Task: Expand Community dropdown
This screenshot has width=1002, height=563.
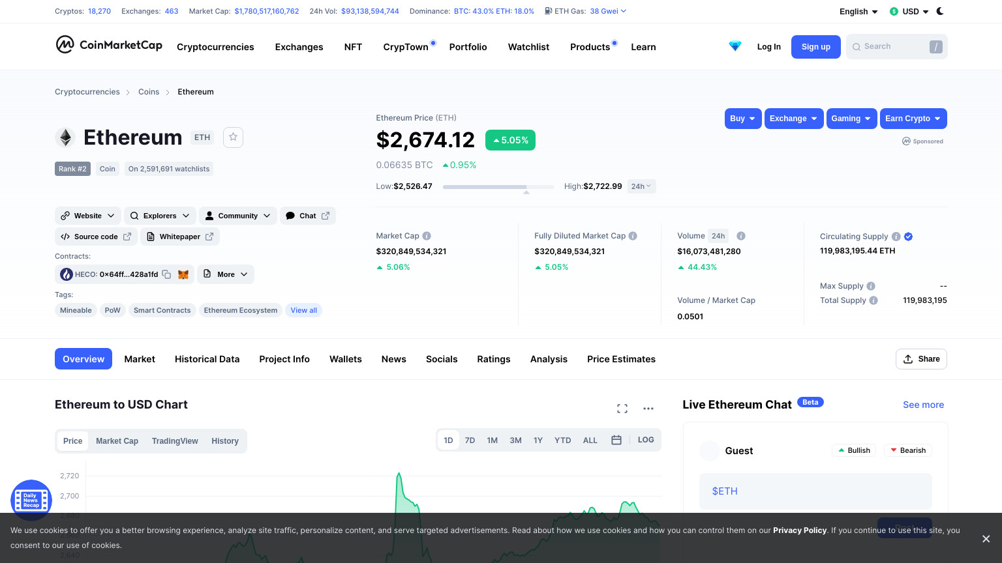Action: tap(238, 216)
